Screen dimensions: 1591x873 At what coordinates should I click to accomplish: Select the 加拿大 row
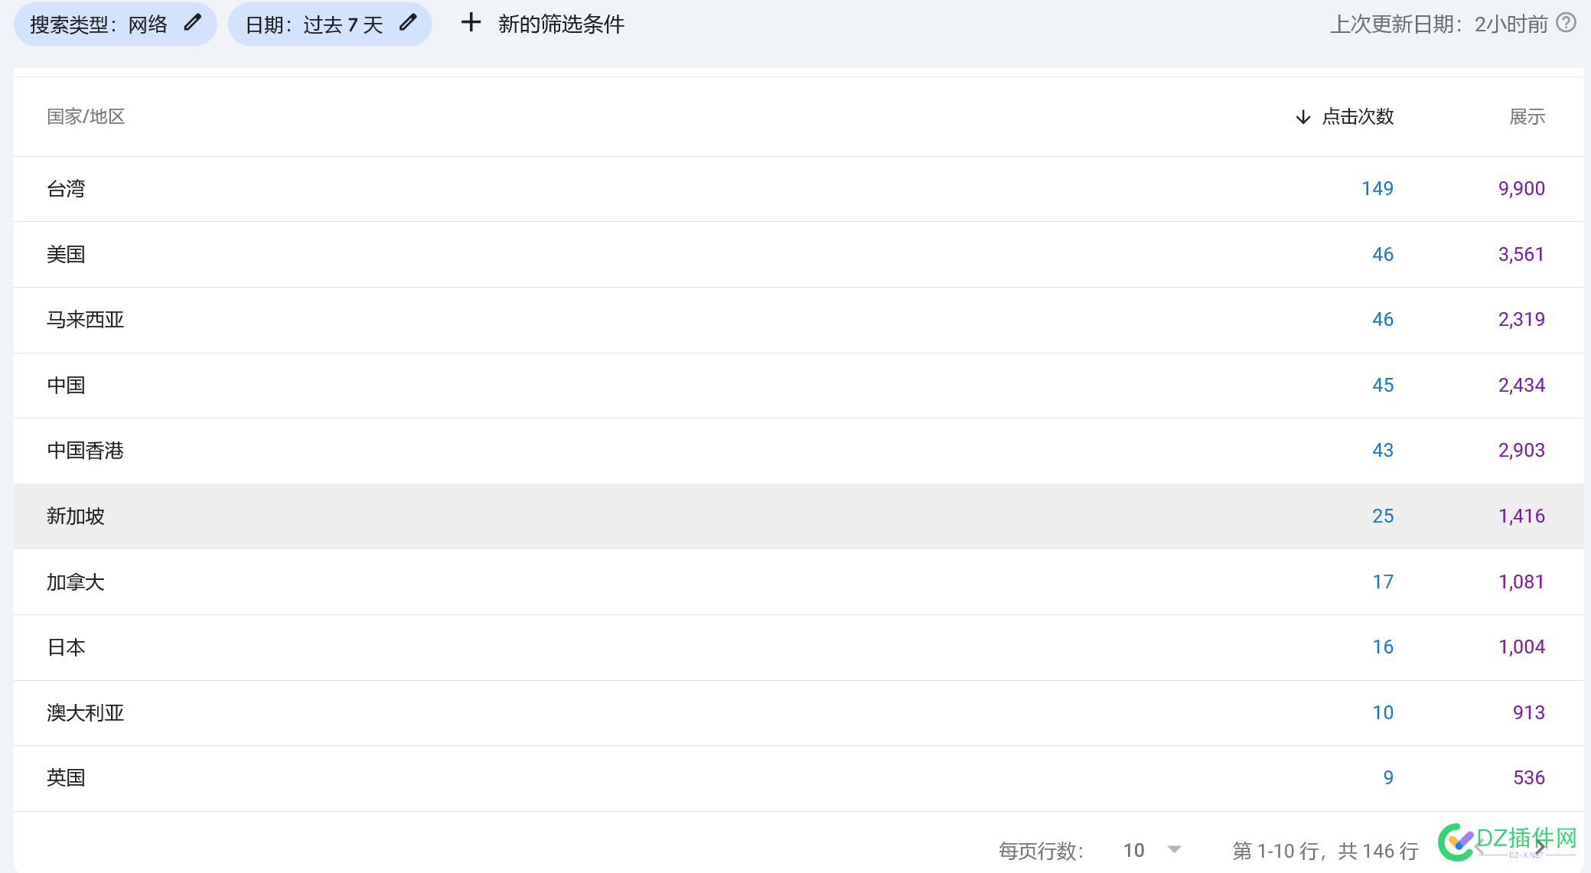coord(798,582)
